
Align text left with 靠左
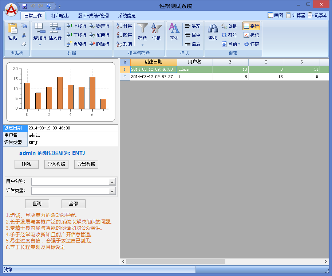(x=193, y=26)
